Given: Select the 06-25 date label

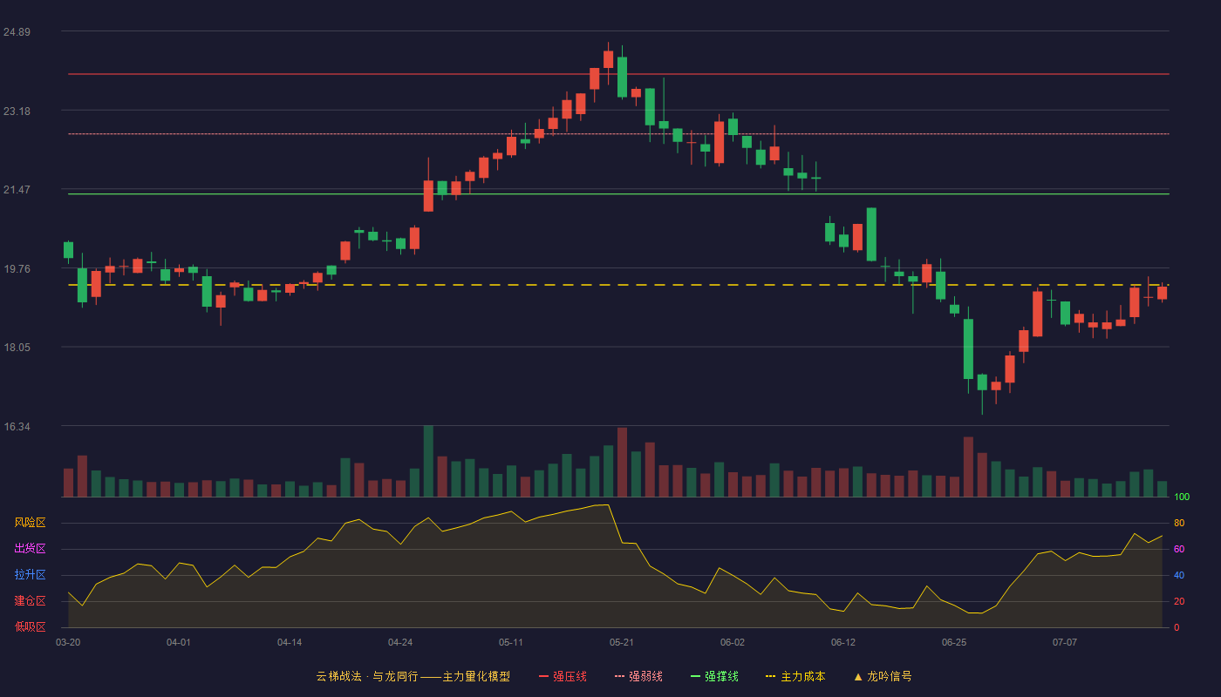Looking at the screenshot, I should (x=954, y=642).
